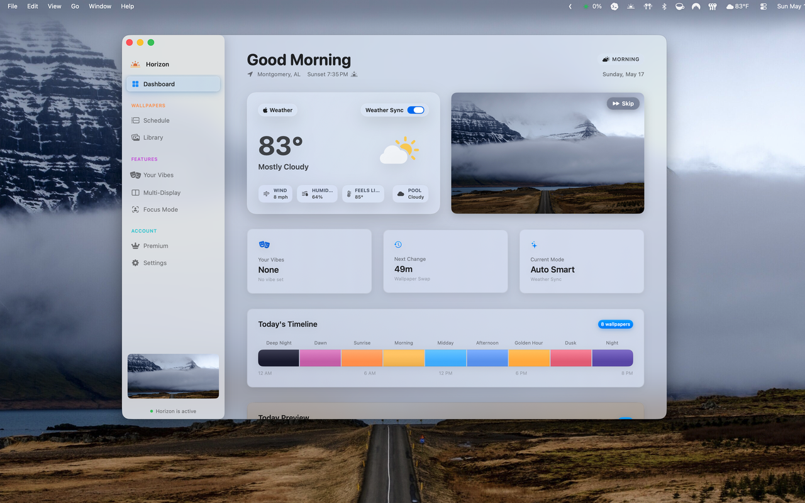Click the large partly cloudy weather icon

pos(399,151)
